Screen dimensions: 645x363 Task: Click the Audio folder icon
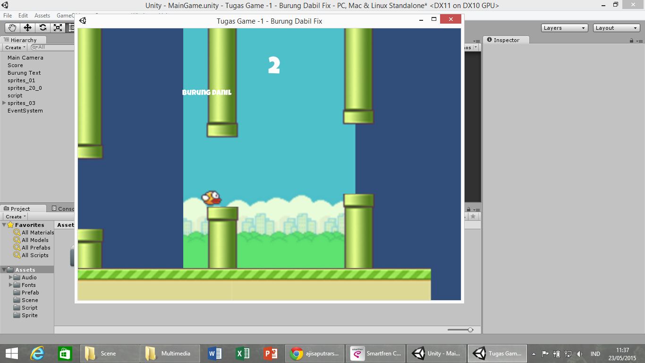coord(17,277)
